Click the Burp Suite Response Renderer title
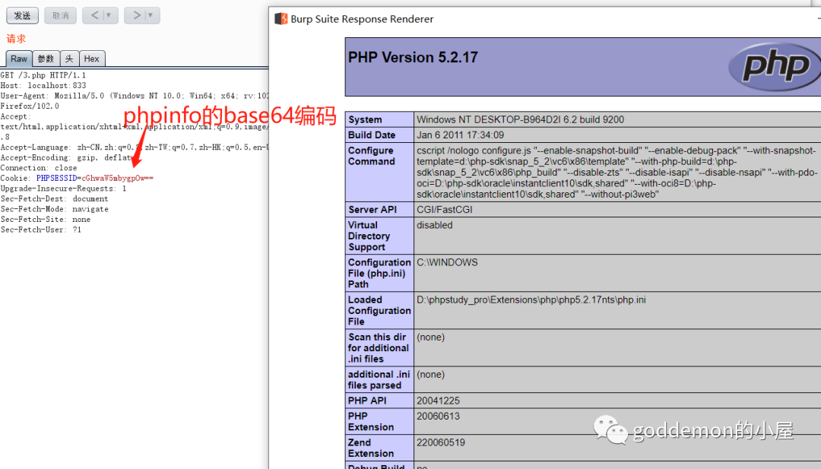The width and height of the screenshot is (821, 469). click(x=362, y=19)
